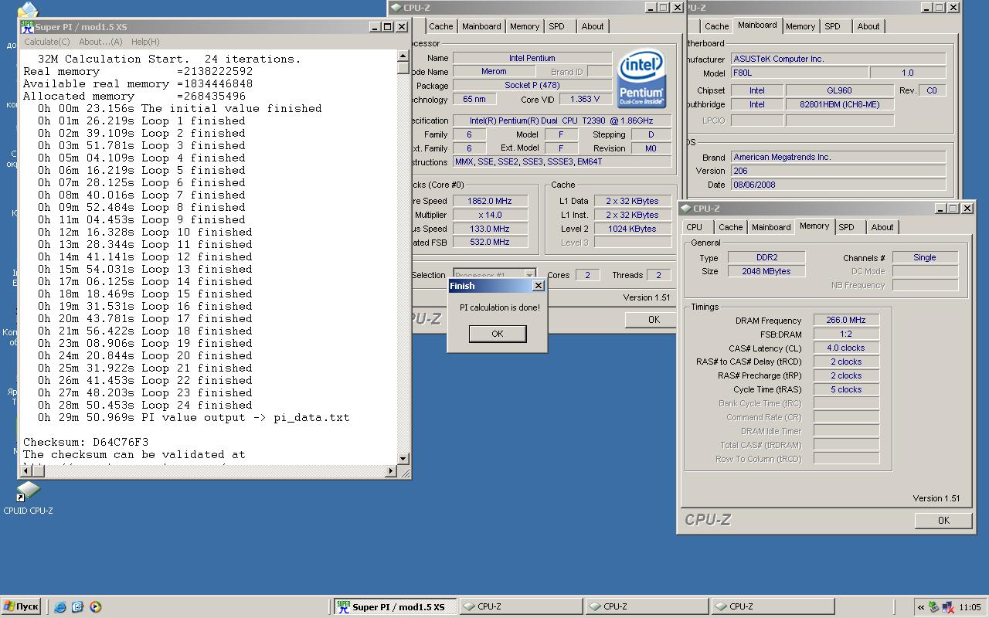This screenshot has height=618, width=989.
Task: Click the 'GL960' chipset field
Action: pyautogui.click(x=839, y=90)
